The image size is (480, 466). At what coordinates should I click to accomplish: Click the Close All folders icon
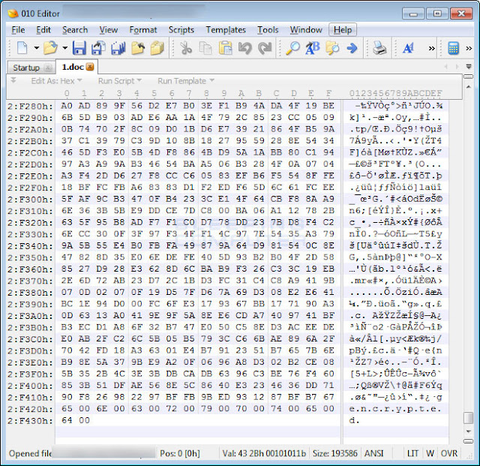pyautogui.click(x=157, y=48)
